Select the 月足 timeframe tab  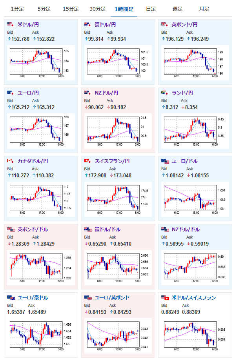click(204, 9)
